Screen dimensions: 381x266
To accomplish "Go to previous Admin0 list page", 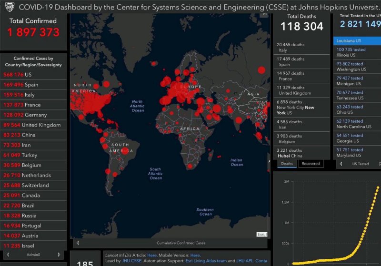I will pos(8,255).
